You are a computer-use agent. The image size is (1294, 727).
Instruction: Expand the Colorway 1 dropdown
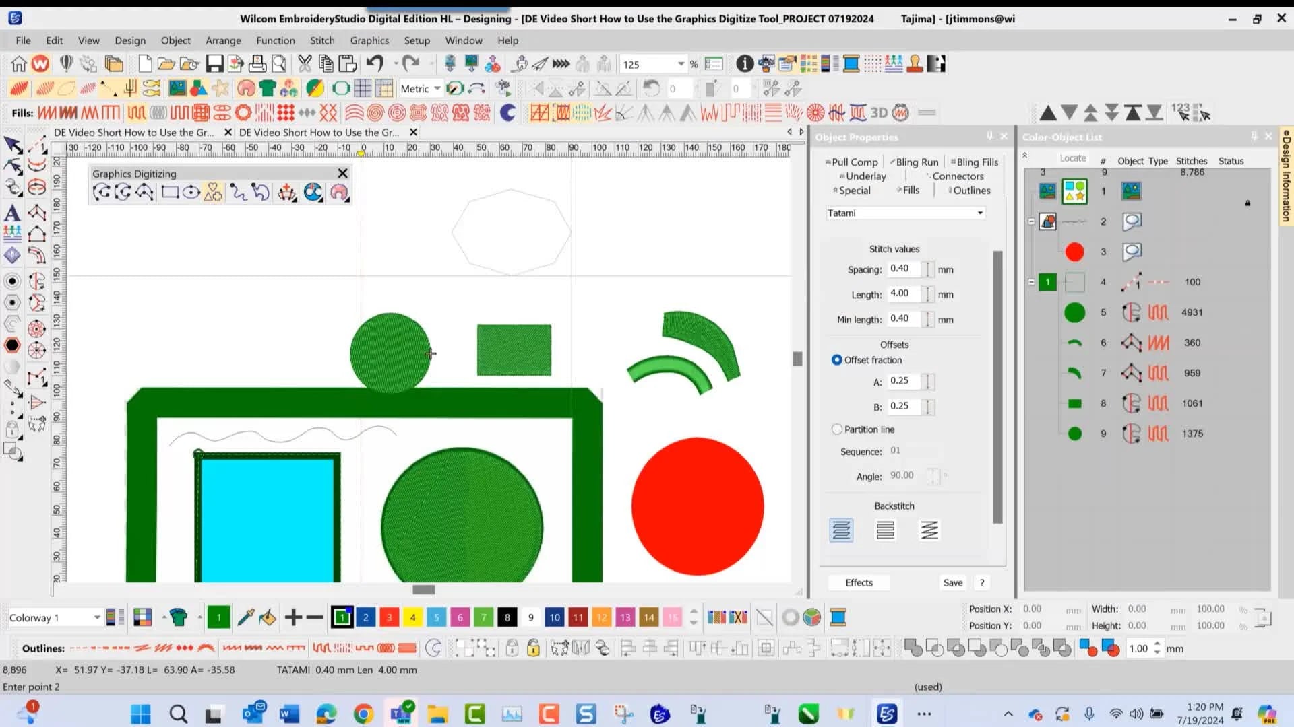97,617
